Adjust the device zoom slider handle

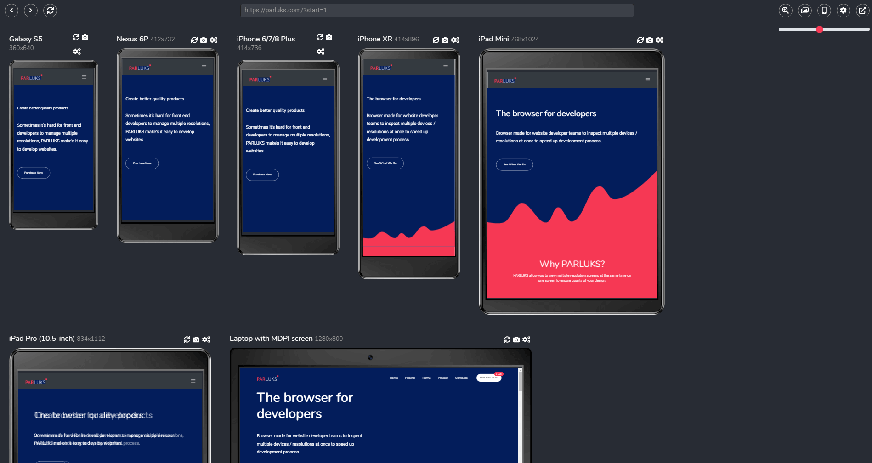820,29
